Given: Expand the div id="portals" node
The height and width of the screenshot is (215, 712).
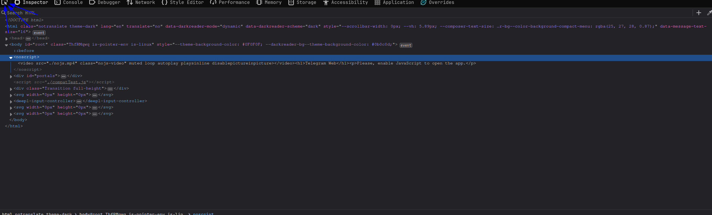Looking at the screenshot, I should (11, 76).
